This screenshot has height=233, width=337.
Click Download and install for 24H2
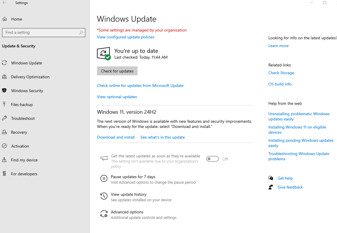[x=116, y=137]
